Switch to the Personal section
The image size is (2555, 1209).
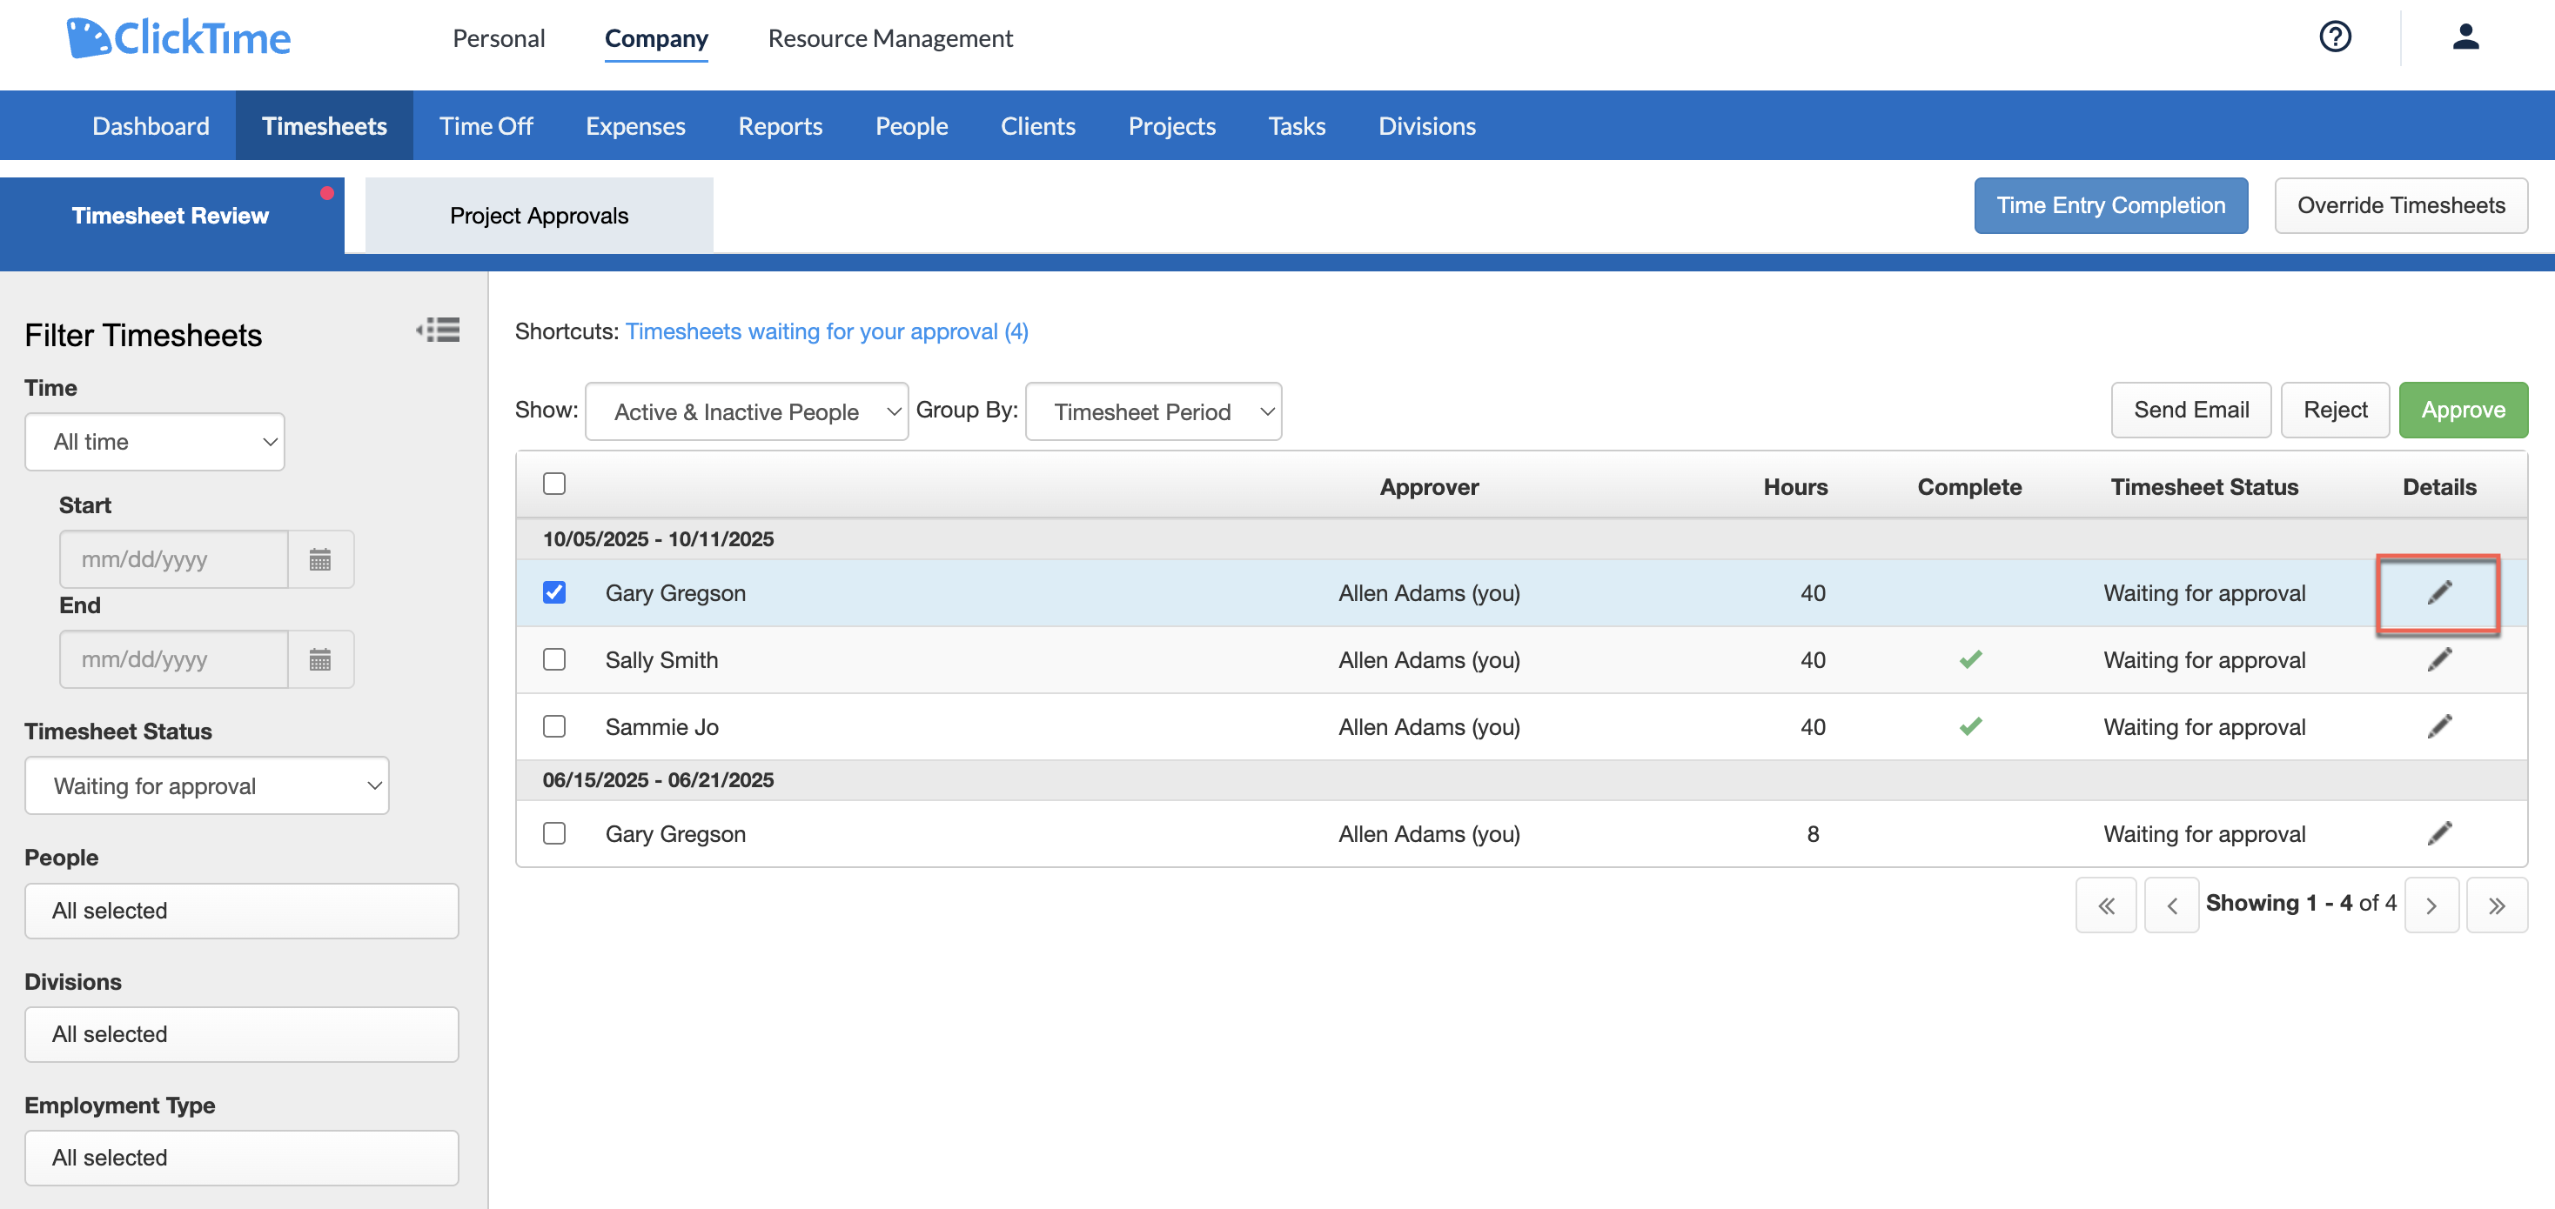tap(498, 37)
